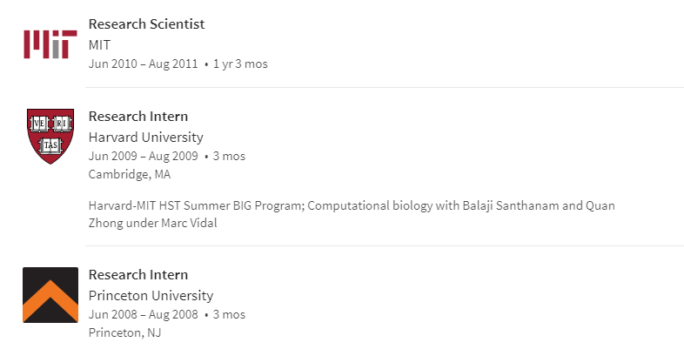Click Research Intern title at Harvard

(138, 117)
